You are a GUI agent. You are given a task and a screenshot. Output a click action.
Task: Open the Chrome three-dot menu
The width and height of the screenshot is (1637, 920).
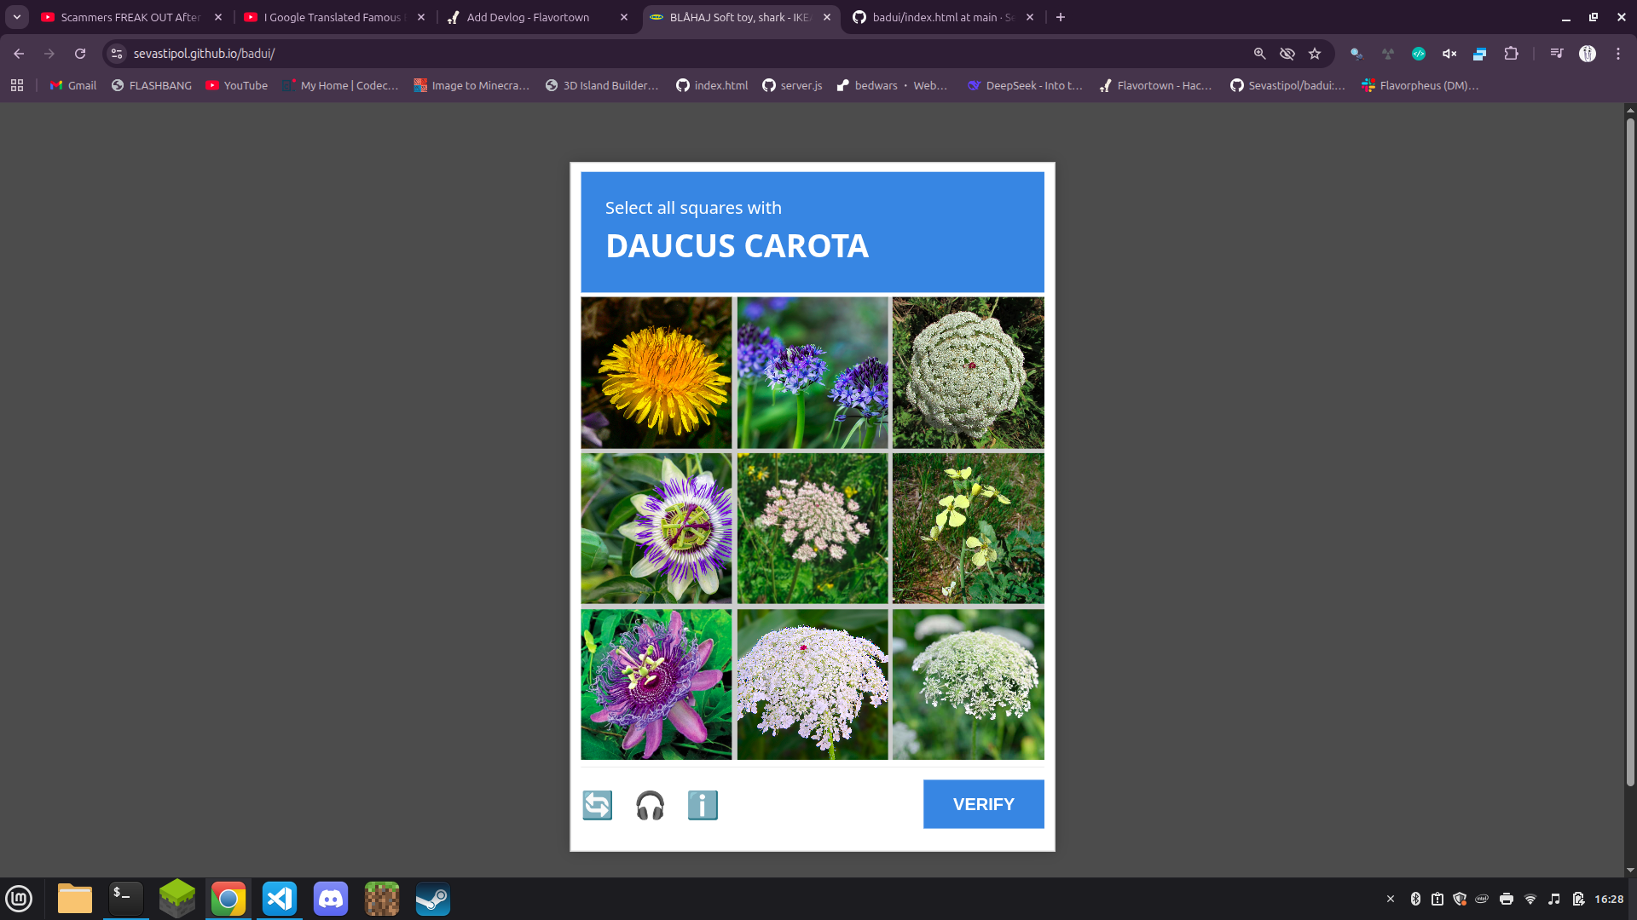tap(1617, 54)
